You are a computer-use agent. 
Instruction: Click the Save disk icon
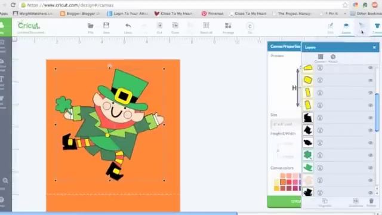pyautogui.click(x=106, y=26)
